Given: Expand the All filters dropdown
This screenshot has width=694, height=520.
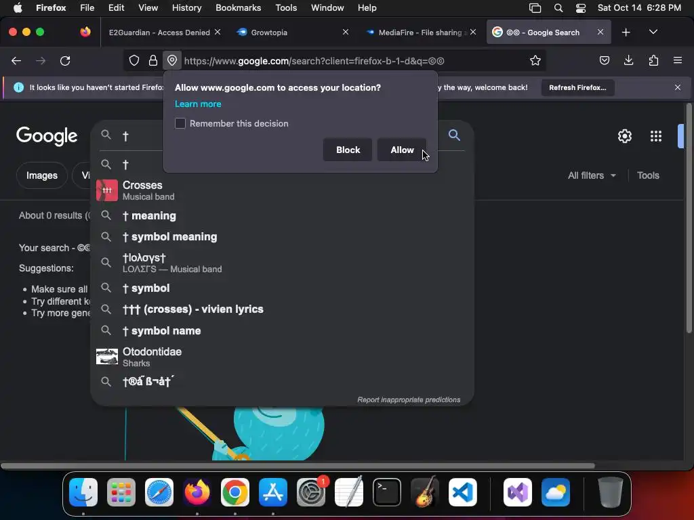Looking at the screenshot, I should (x=592, y=175).
